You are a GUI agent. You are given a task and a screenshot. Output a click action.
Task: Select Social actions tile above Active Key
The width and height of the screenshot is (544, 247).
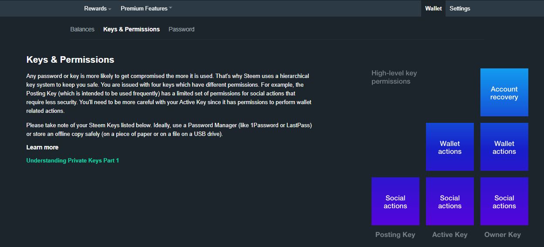point(449,201)
